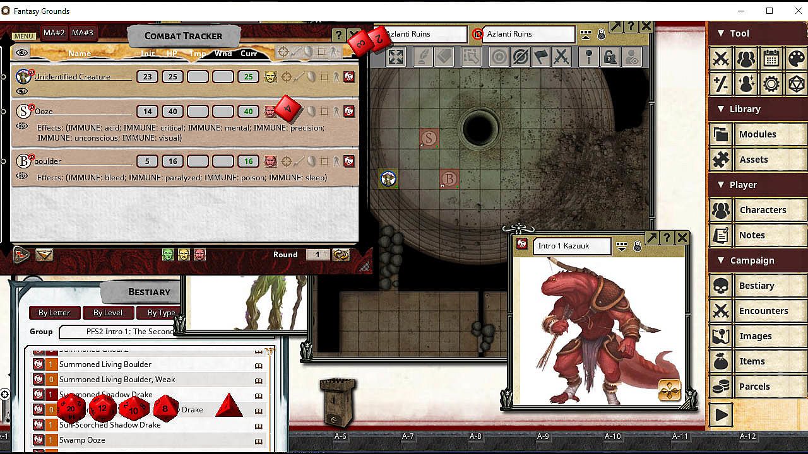Collapse the Player section in sidebar
808x454 pixels.
(720, 185)
